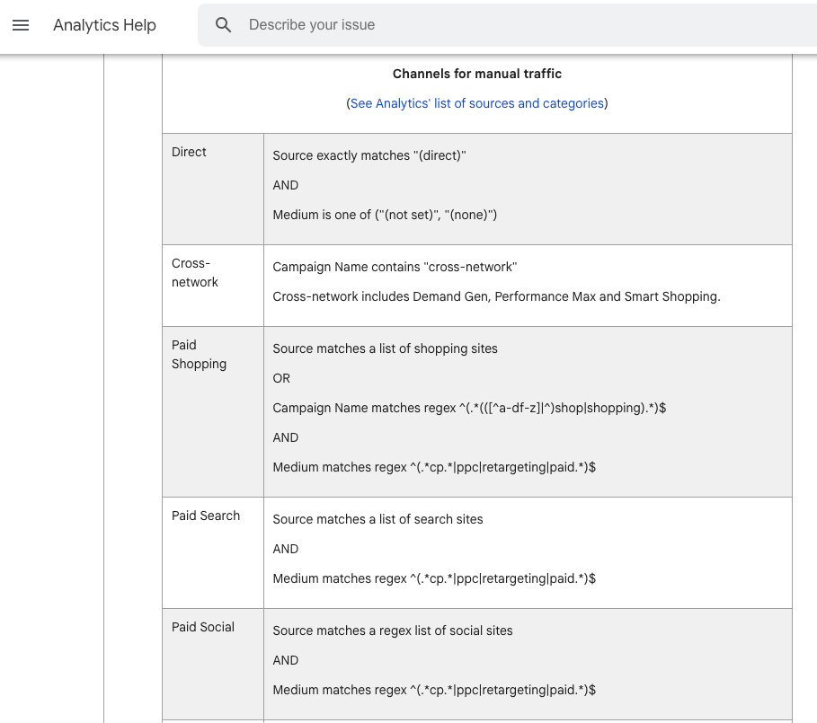The width and height of the screenshot is (817, 723).
Task: Click the Demand Gen, Performance Max description line
Action: pyautogui.click(x=496, y=296)
